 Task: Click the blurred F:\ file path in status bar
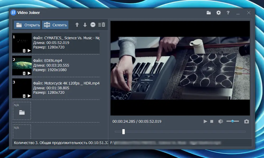coord(166,143)
